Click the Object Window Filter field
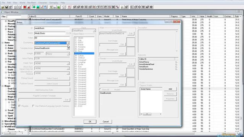 coord(14,16)
